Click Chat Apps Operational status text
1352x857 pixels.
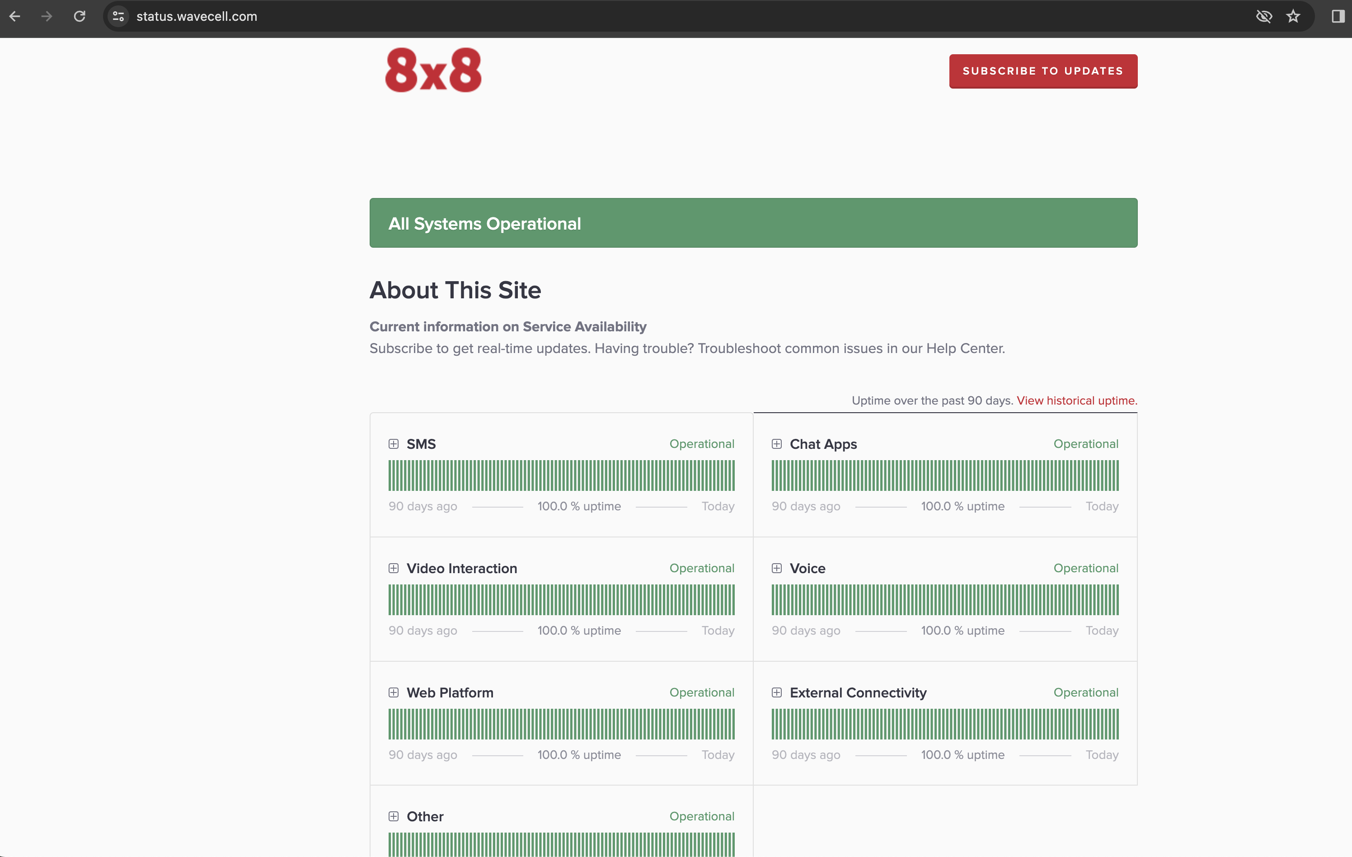[x=1086, y=444]
